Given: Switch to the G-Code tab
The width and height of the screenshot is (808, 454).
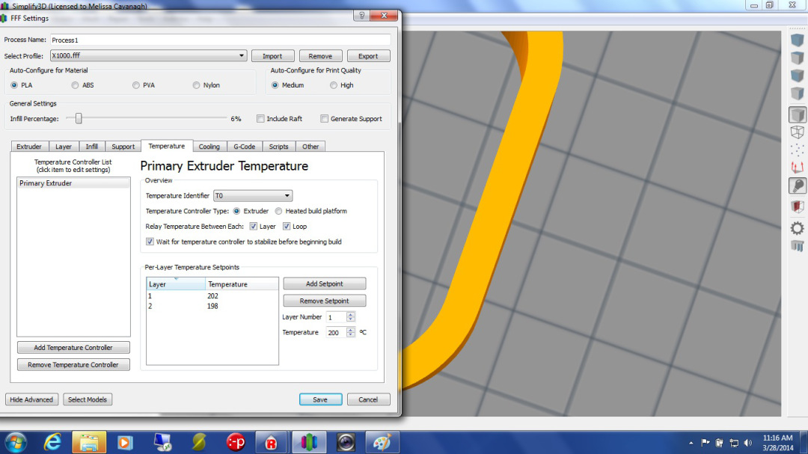Looking at the screenshot, I should coord(244,147).
